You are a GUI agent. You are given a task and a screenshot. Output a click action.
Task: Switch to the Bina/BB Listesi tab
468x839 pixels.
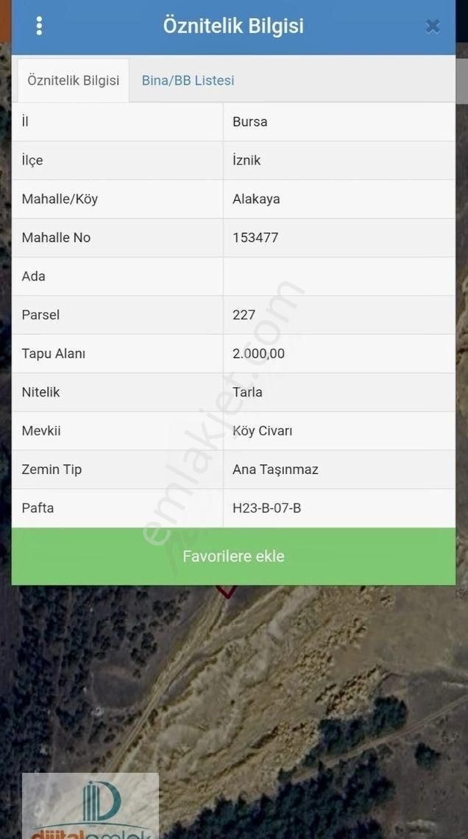(x=188, y=79)
